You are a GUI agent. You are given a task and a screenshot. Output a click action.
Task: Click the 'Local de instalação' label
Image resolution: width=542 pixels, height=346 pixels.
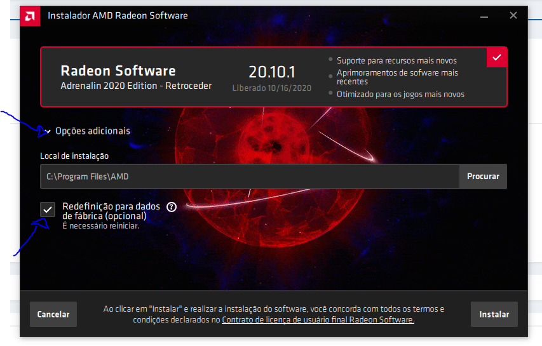74,156
